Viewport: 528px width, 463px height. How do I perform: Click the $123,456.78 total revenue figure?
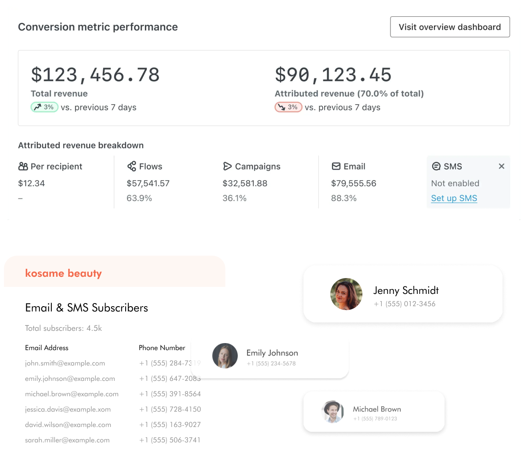[95, 75]
